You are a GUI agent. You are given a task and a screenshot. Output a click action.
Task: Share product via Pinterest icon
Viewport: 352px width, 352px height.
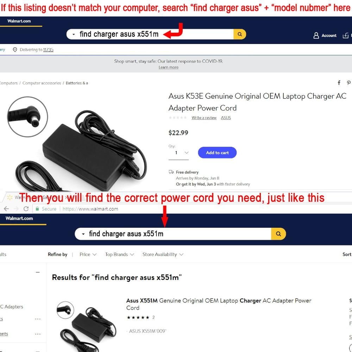point(348,83)
